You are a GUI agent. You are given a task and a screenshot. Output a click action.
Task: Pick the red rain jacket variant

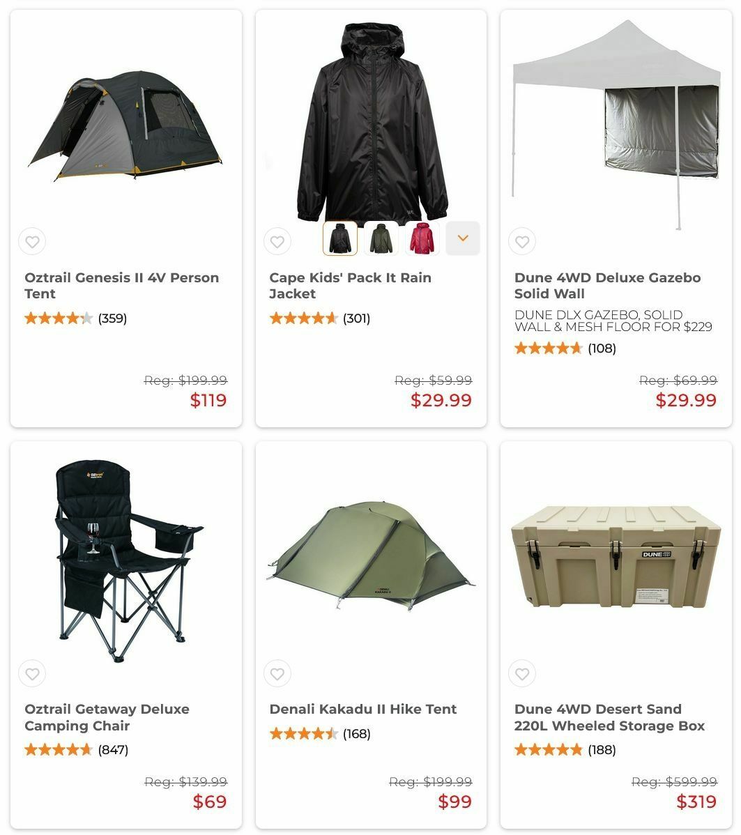click(x=422, y=238)
